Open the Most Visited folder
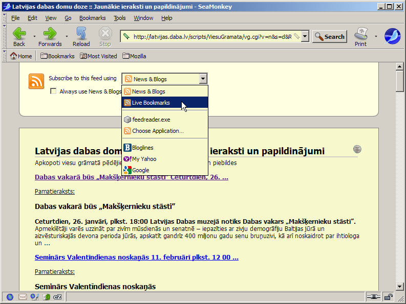The height and width of the screenshot is (304, 406). [98, 56]
